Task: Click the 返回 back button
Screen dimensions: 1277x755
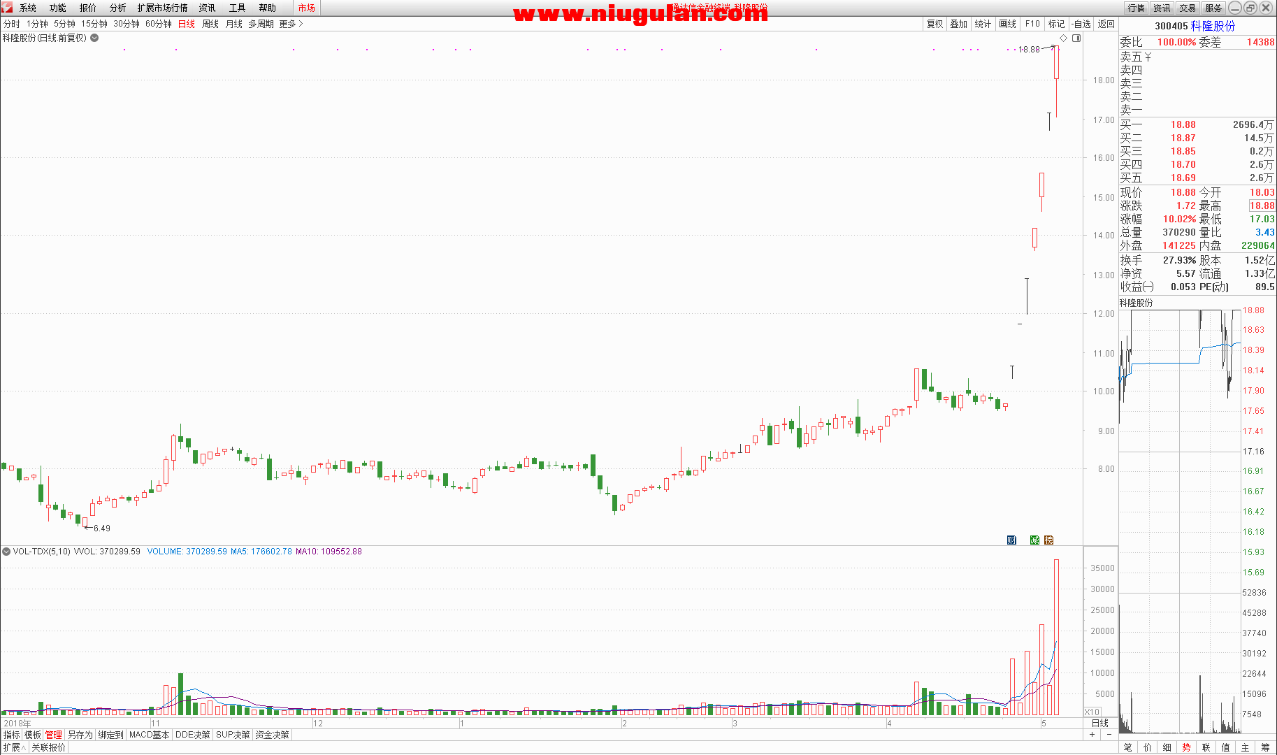Action: (x=1106, y=24)
